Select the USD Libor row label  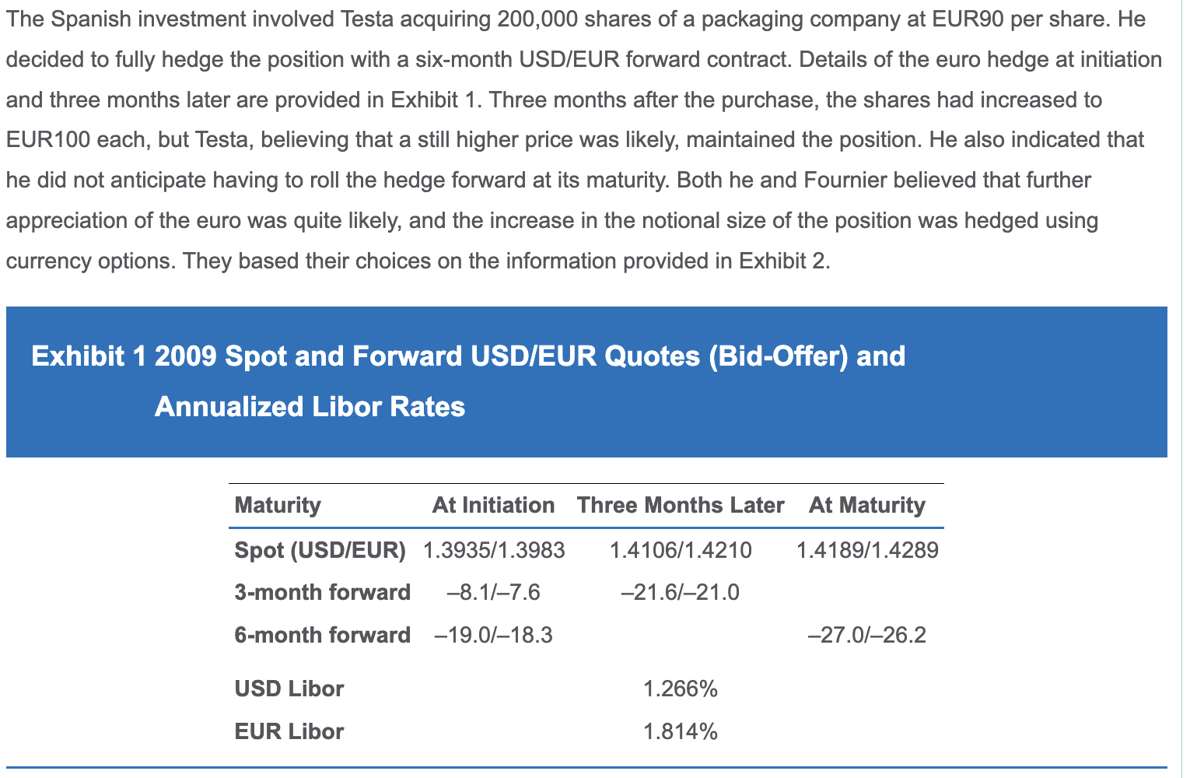point(289,689)
